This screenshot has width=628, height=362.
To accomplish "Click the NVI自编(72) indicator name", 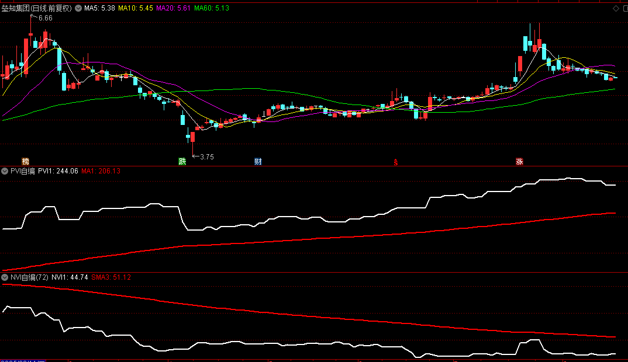I will coord(29,277).
